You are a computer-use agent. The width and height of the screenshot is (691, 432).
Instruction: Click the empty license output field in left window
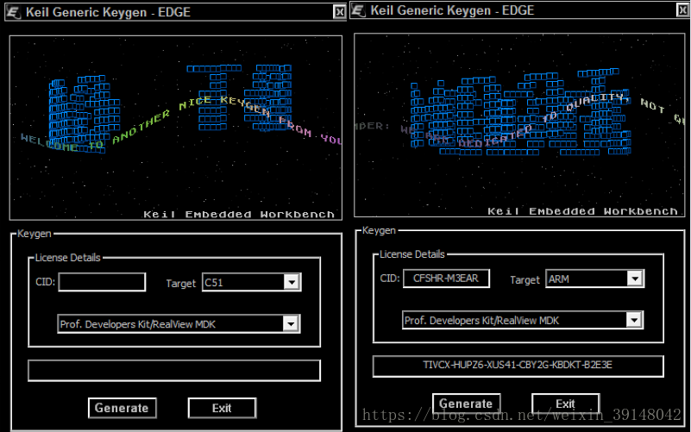point(174,371)
